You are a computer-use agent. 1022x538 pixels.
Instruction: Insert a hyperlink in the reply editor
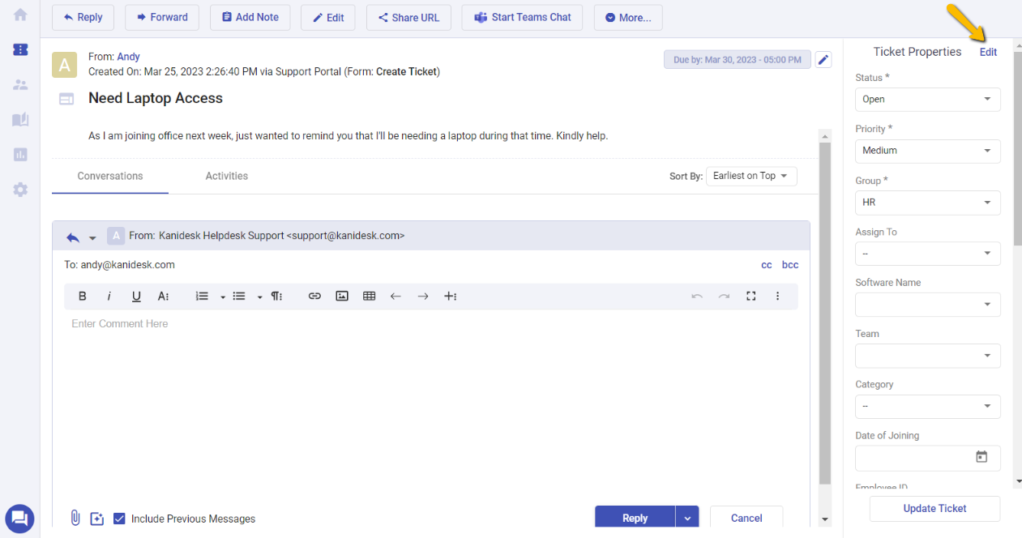click(314, 296)
